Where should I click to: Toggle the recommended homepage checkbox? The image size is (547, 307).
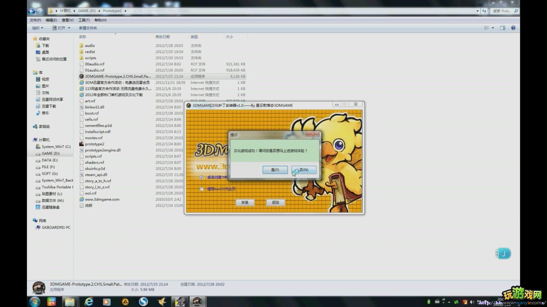click(202, 189)
